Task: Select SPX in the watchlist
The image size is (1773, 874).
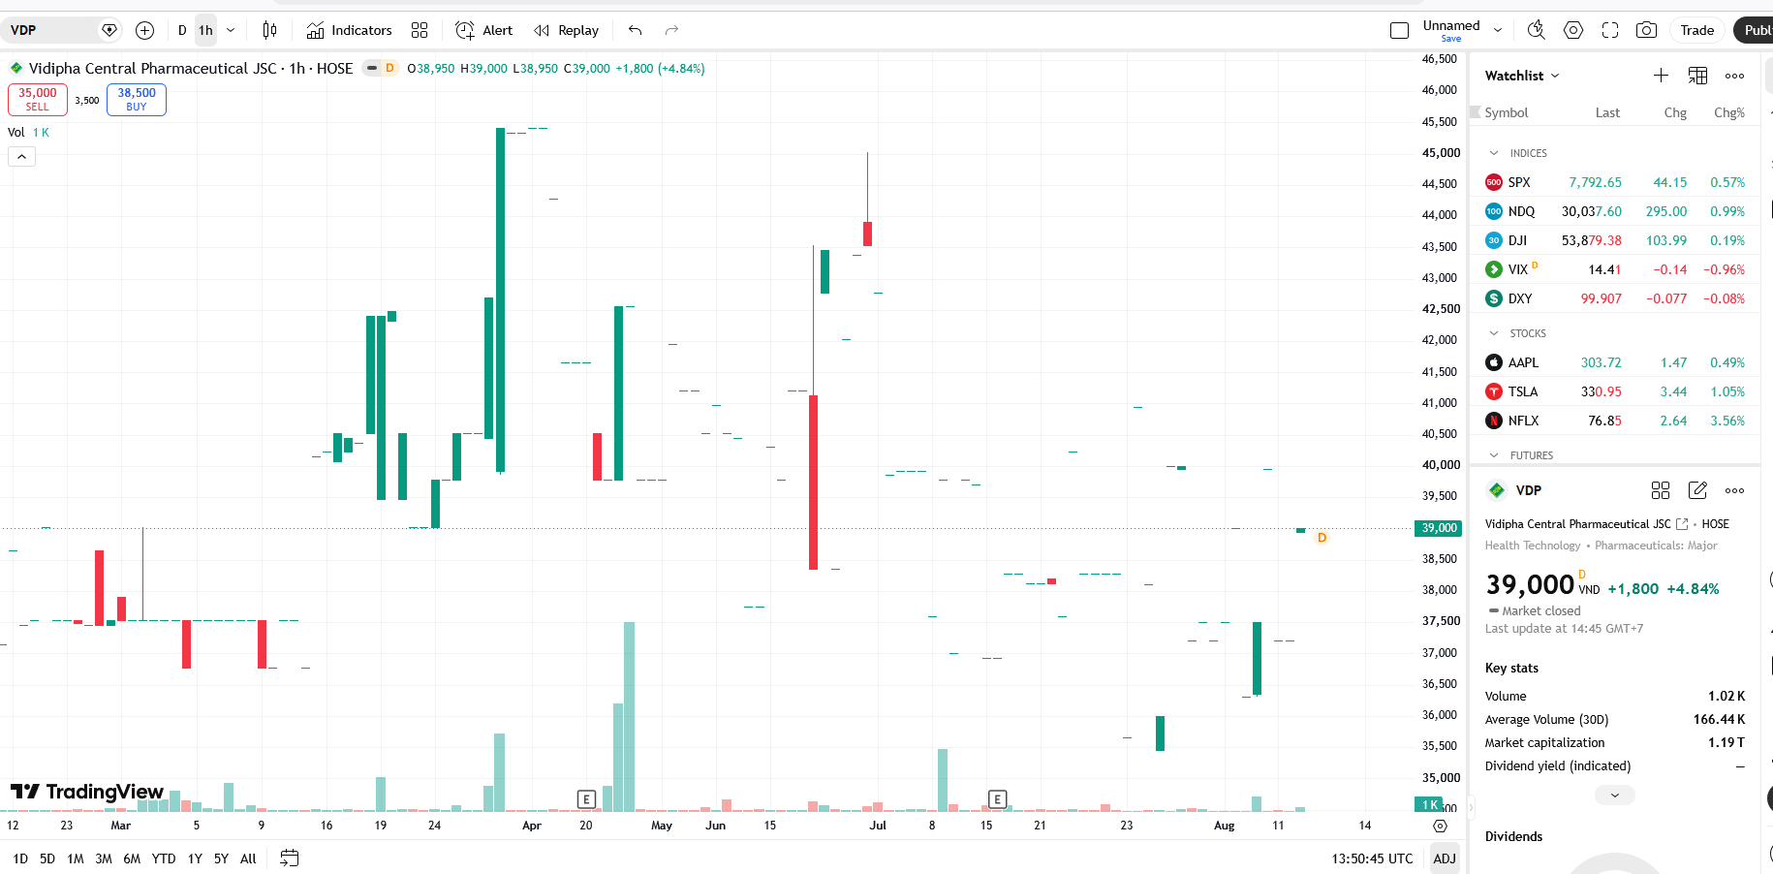Action: click(x=1614, y=182)
